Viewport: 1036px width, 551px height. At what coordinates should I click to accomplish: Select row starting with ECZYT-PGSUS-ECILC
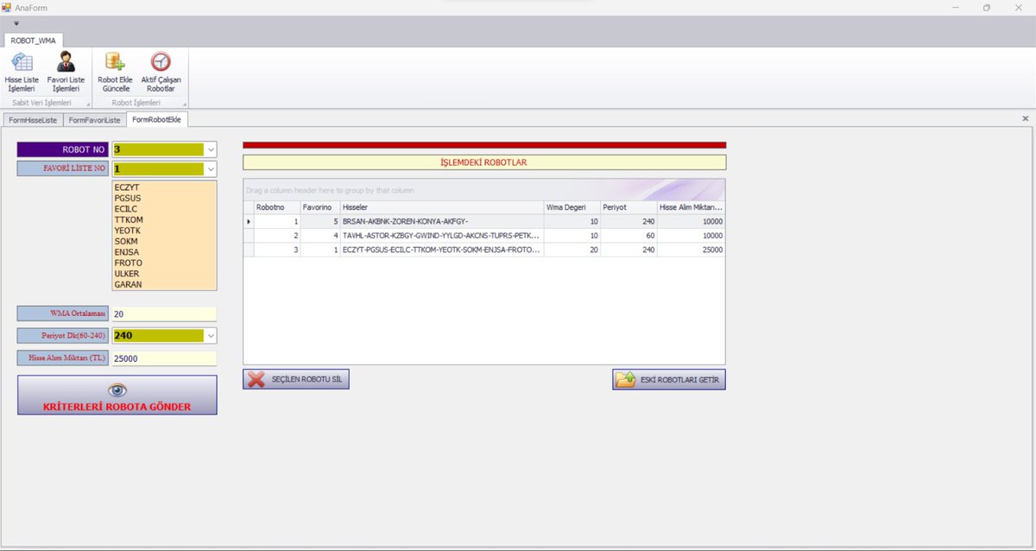[x=484, y=250]
